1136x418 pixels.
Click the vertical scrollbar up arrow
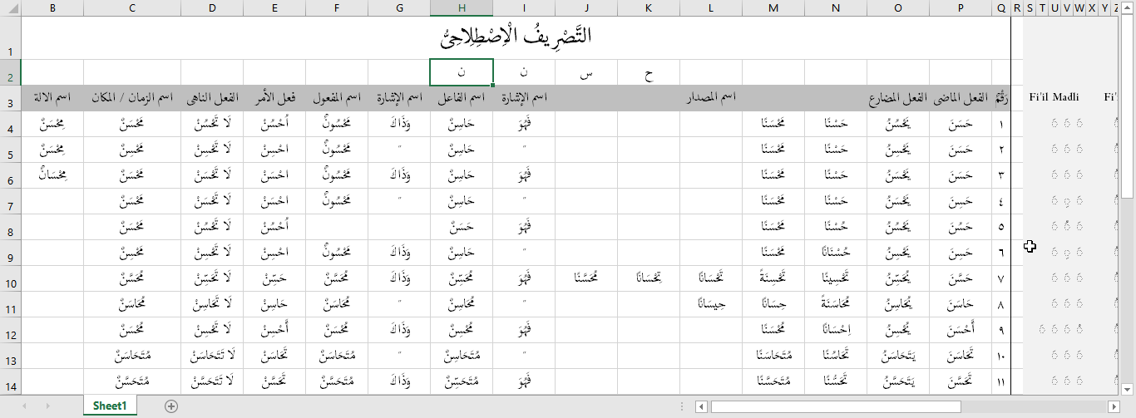tap(1128, 7)
